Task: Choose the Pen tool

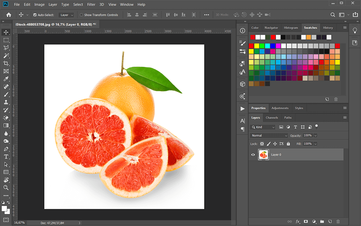Action: (6, 149)
